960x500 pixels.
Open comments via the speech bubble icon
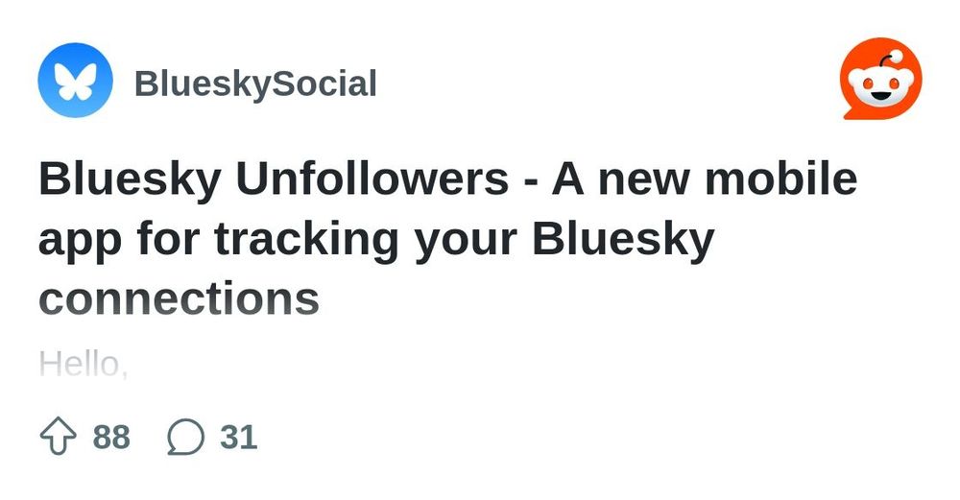[185, 437]
